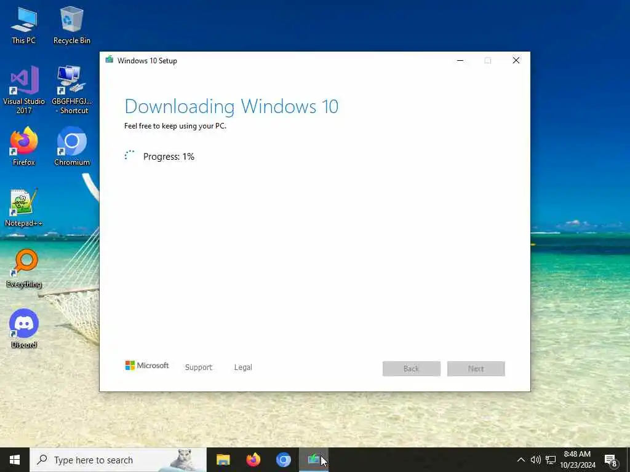The height and width of the screenshot is (472, 630).
Task: Click the Downloading Windows 10 heading
Action: [231, 106]
